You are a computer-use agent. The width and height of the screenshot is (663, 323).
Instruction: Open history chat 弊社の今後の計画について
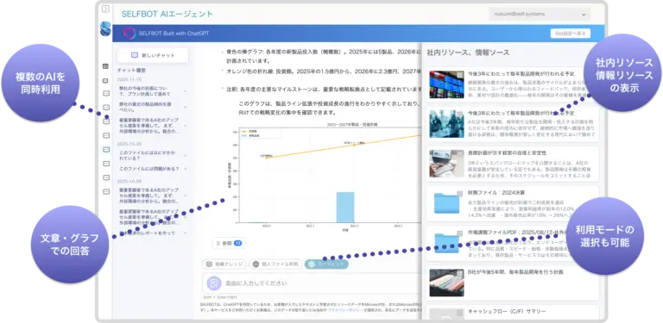coord(146,91)
